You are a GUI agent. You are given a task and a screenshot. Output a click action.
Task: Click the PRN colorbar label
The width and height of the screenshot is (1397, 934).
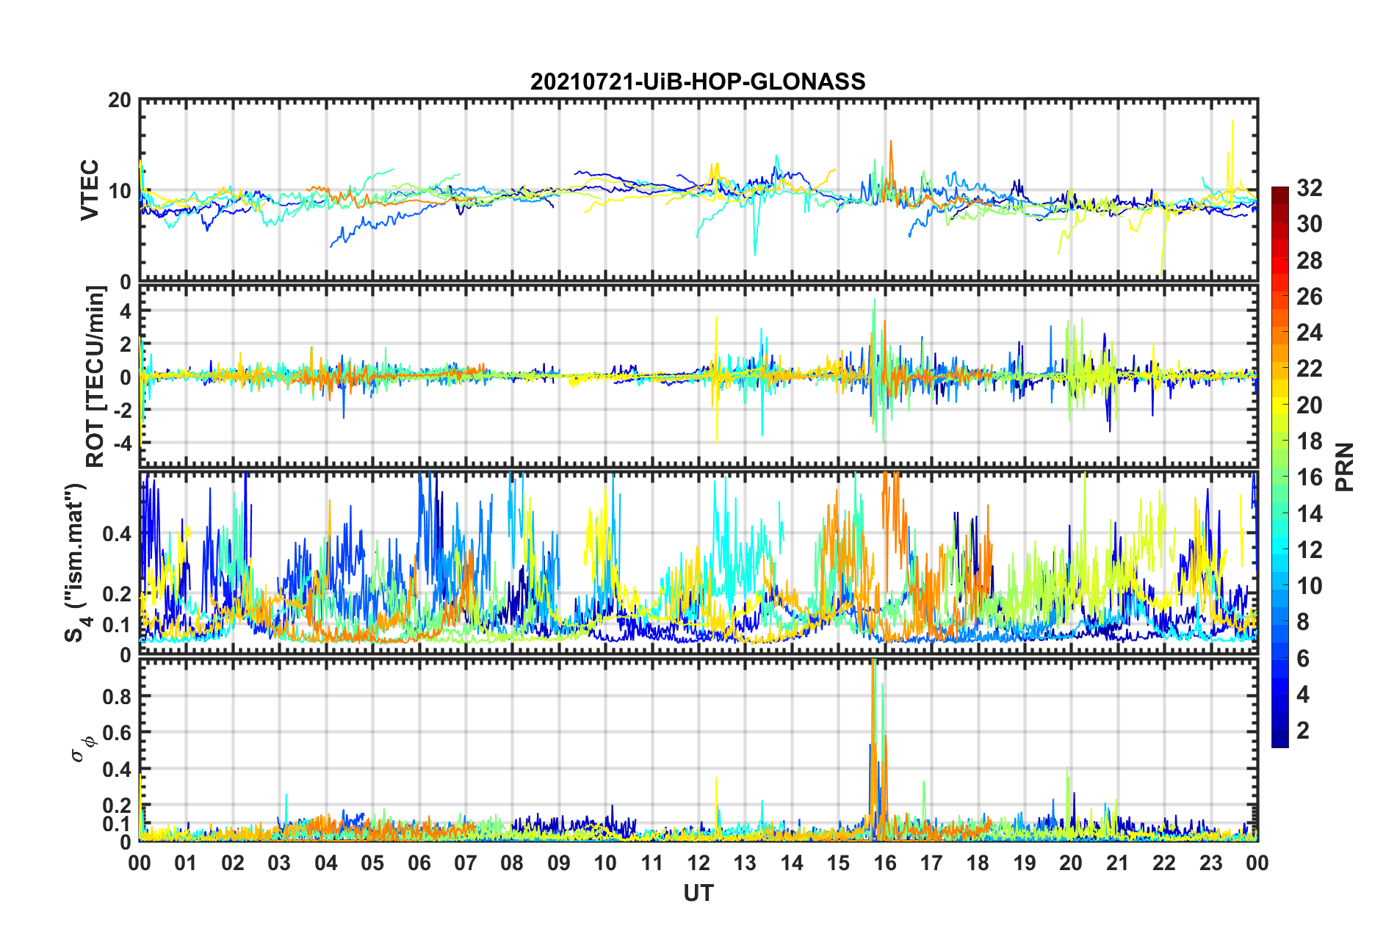coord(1346,467)
